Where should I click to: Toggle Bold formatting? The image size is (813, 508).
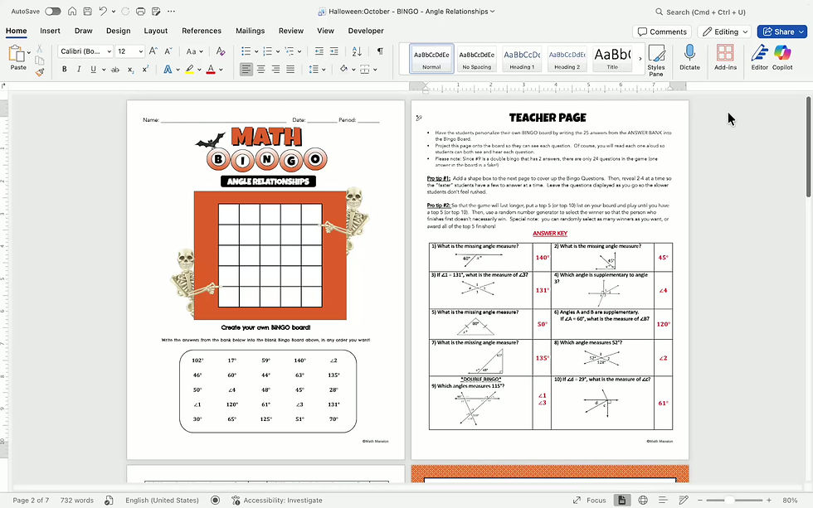point(65,69)
